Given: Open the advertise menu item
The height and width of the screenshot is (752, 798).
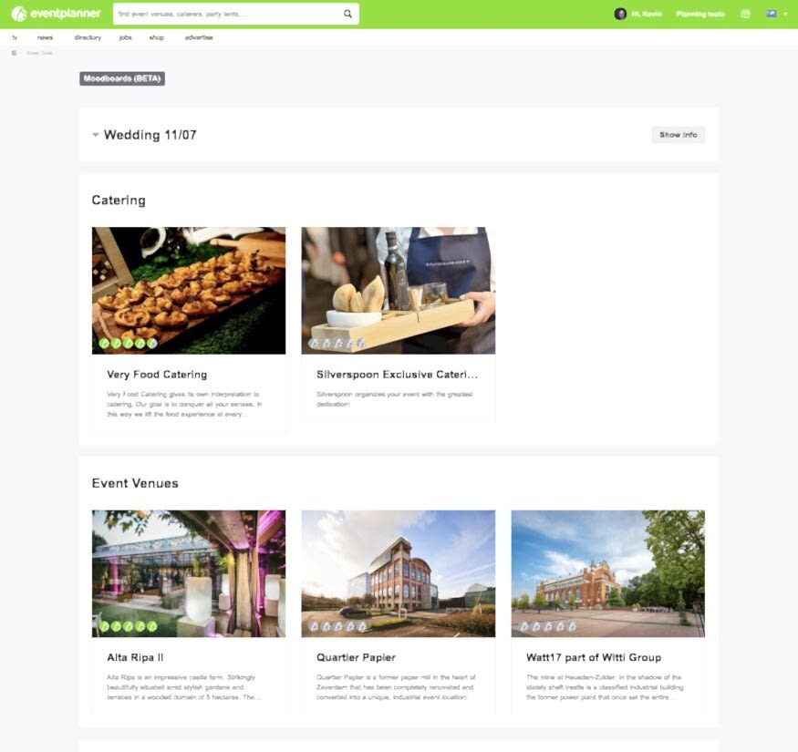Looking at the screenshot, I should click(199, 37).
